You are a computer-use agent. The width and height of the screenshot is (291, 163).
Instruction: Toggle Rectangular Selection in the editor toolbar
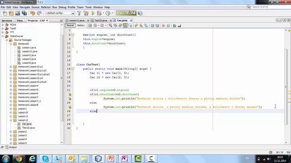pyautogui.click(x=130, y=25)
